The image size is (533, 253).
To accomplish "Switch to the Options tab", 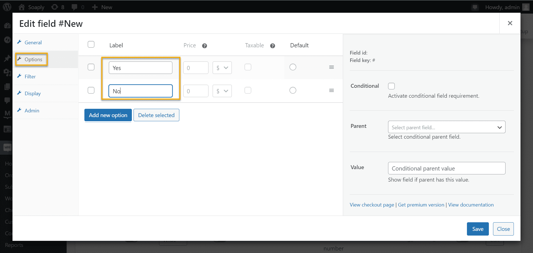I will (x=45, y=60).
